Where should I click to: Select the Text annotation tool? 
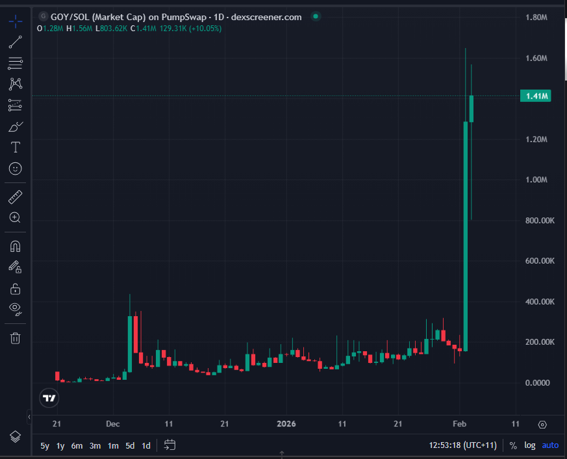coord(15,147)
